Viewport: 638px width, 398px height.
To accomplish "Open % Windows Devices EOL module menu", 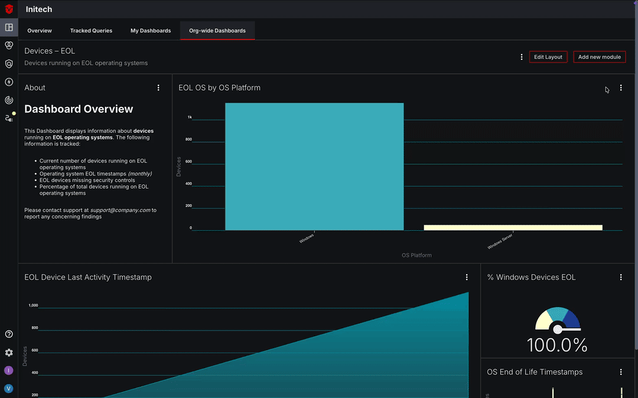I will pos(621,277).
